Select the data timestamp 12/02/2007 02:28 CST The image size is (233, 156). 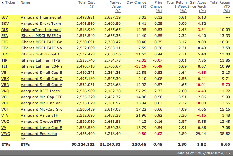pyautogui.click(x=213, y=153)
